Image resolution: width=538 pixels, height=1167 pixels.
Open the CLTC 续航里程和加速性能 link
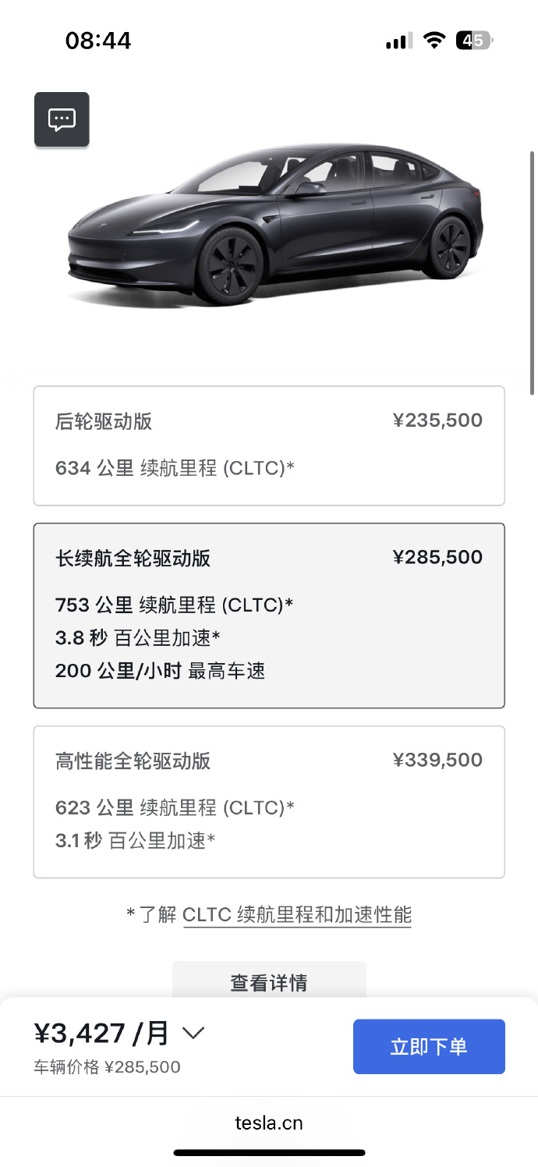(x=297, y=914)
